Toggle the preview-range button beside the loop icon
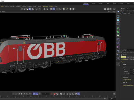The height and width of the screenshot is (100, 134). coord(37,94)
